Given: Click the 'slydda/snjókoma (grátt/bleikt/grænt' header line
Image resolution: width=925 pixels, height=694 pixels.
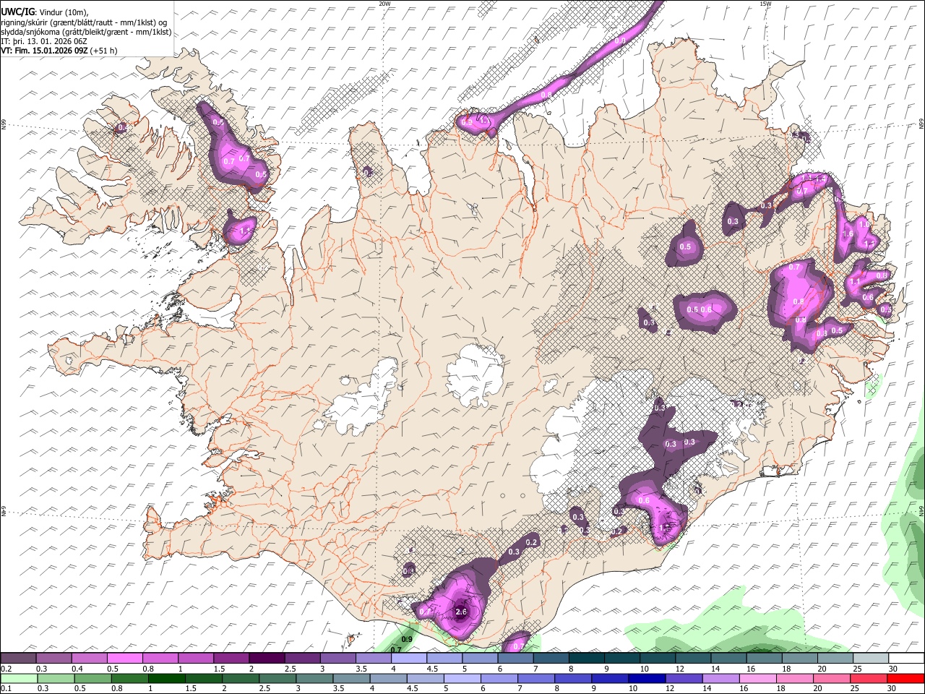Looking at the screenshot, I should tap(86, 32).
